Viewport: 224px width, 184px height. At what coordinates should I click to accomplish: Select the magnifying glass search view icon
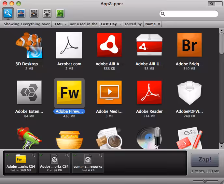[8, 13]
